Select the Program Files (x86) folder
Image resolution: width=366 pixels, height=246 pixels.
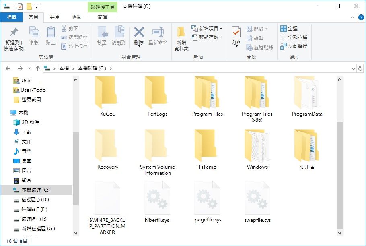257,99
